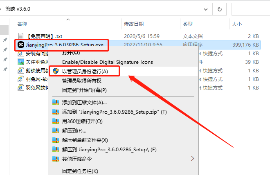Click the 文本文档 type cell
This screenshot has width=270, height=175.
[193, 36]
